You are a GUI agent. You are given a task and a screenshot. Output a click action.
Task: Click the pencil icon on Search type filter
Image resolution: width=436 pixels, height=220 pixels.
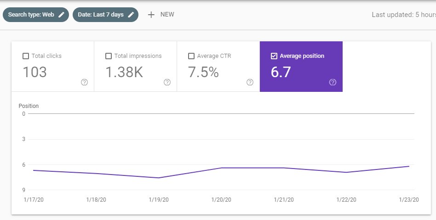61,15
